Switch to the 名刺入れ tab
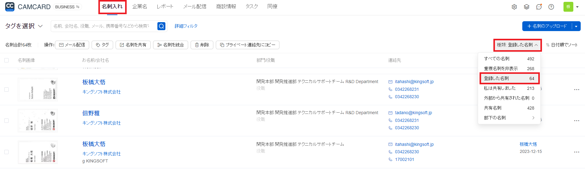 112,6
